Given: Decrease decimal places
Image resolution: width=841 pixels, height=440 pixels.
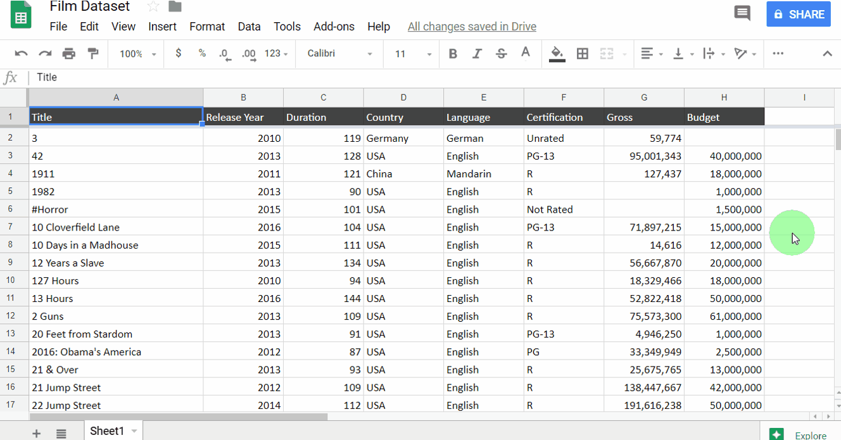Looking at the screenshot, I should (x=225, y=54).
